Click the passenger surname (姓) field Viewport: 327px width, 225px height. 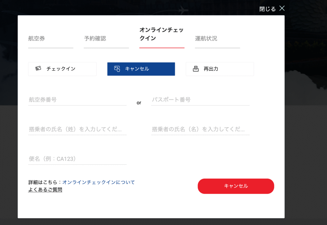[x=77, y=129]
